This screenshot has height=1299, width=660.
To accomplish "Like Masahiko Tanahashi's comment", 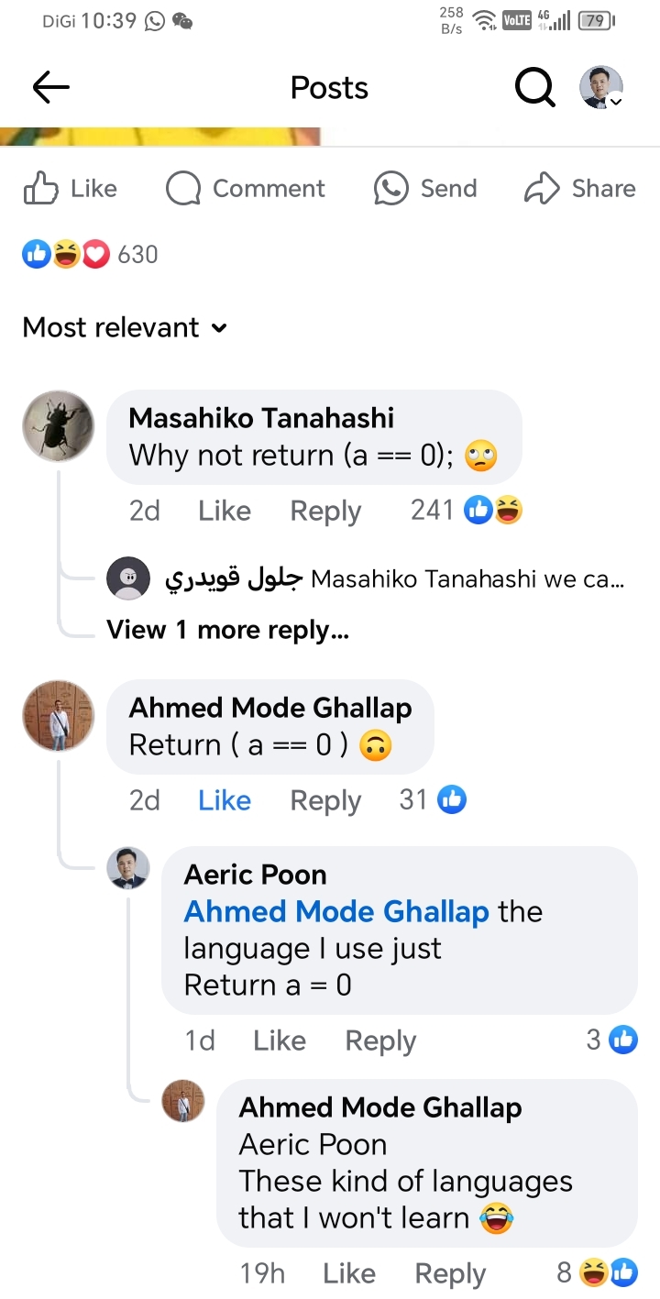I will (x=224, y=511).
